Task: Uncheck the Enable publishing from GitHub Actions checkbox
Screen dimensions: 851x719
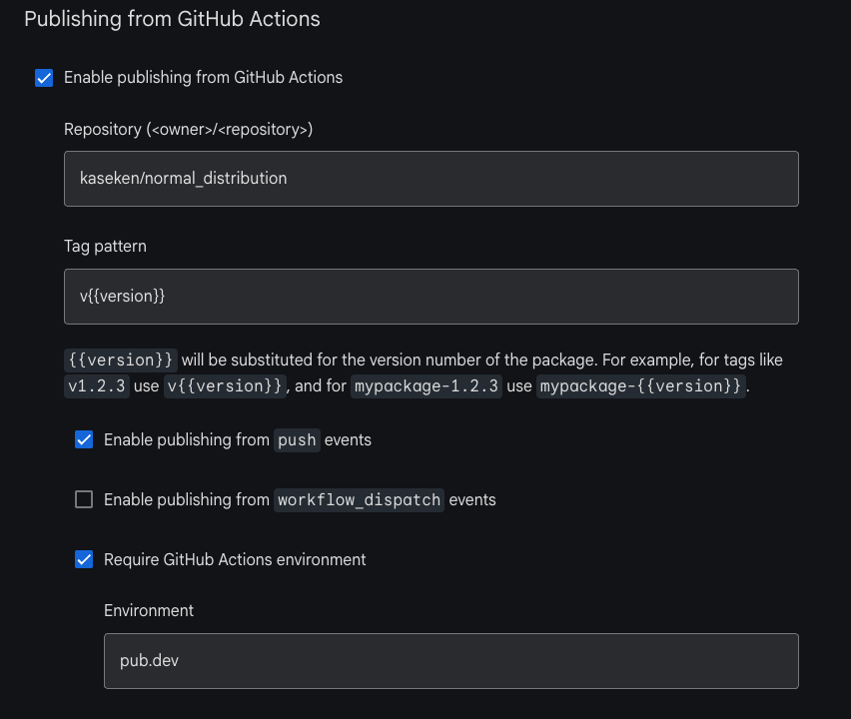Action: point(44,78)
